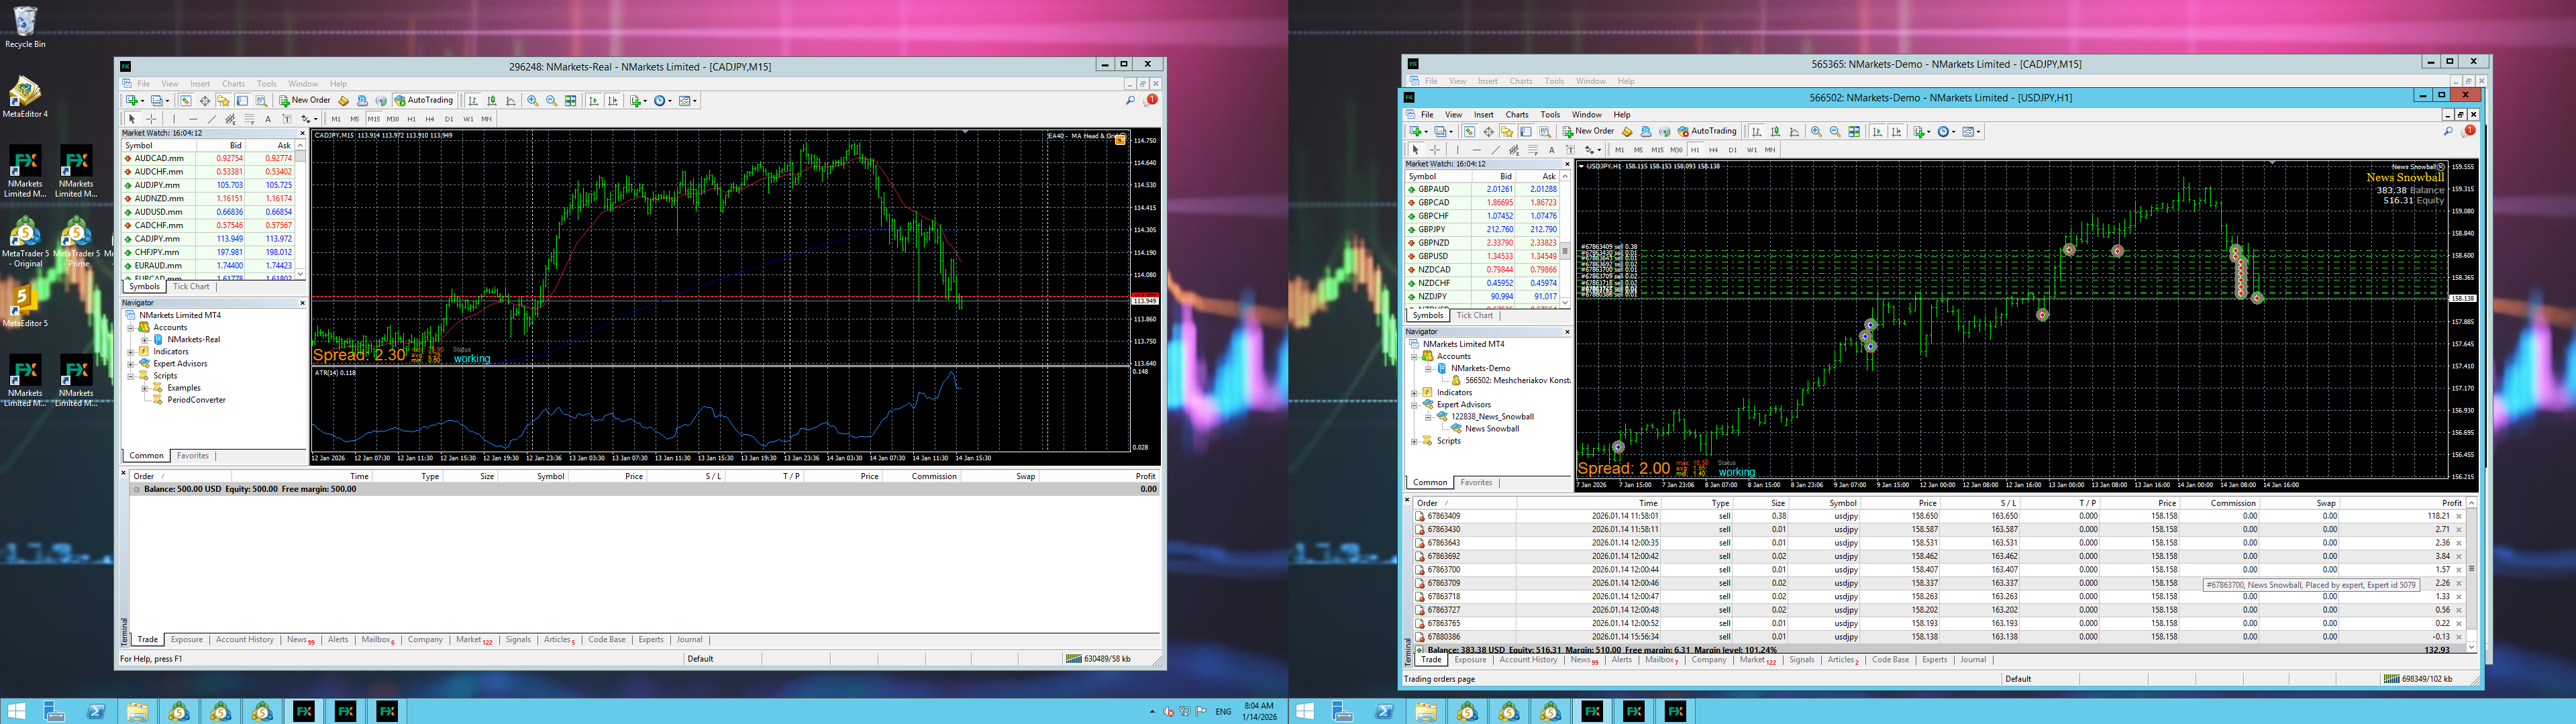Select the Horizontal Line tool in NMarkets-Real window
Image resolution: width=2576 pixels, height=724 pixels.
click(194, 119)
